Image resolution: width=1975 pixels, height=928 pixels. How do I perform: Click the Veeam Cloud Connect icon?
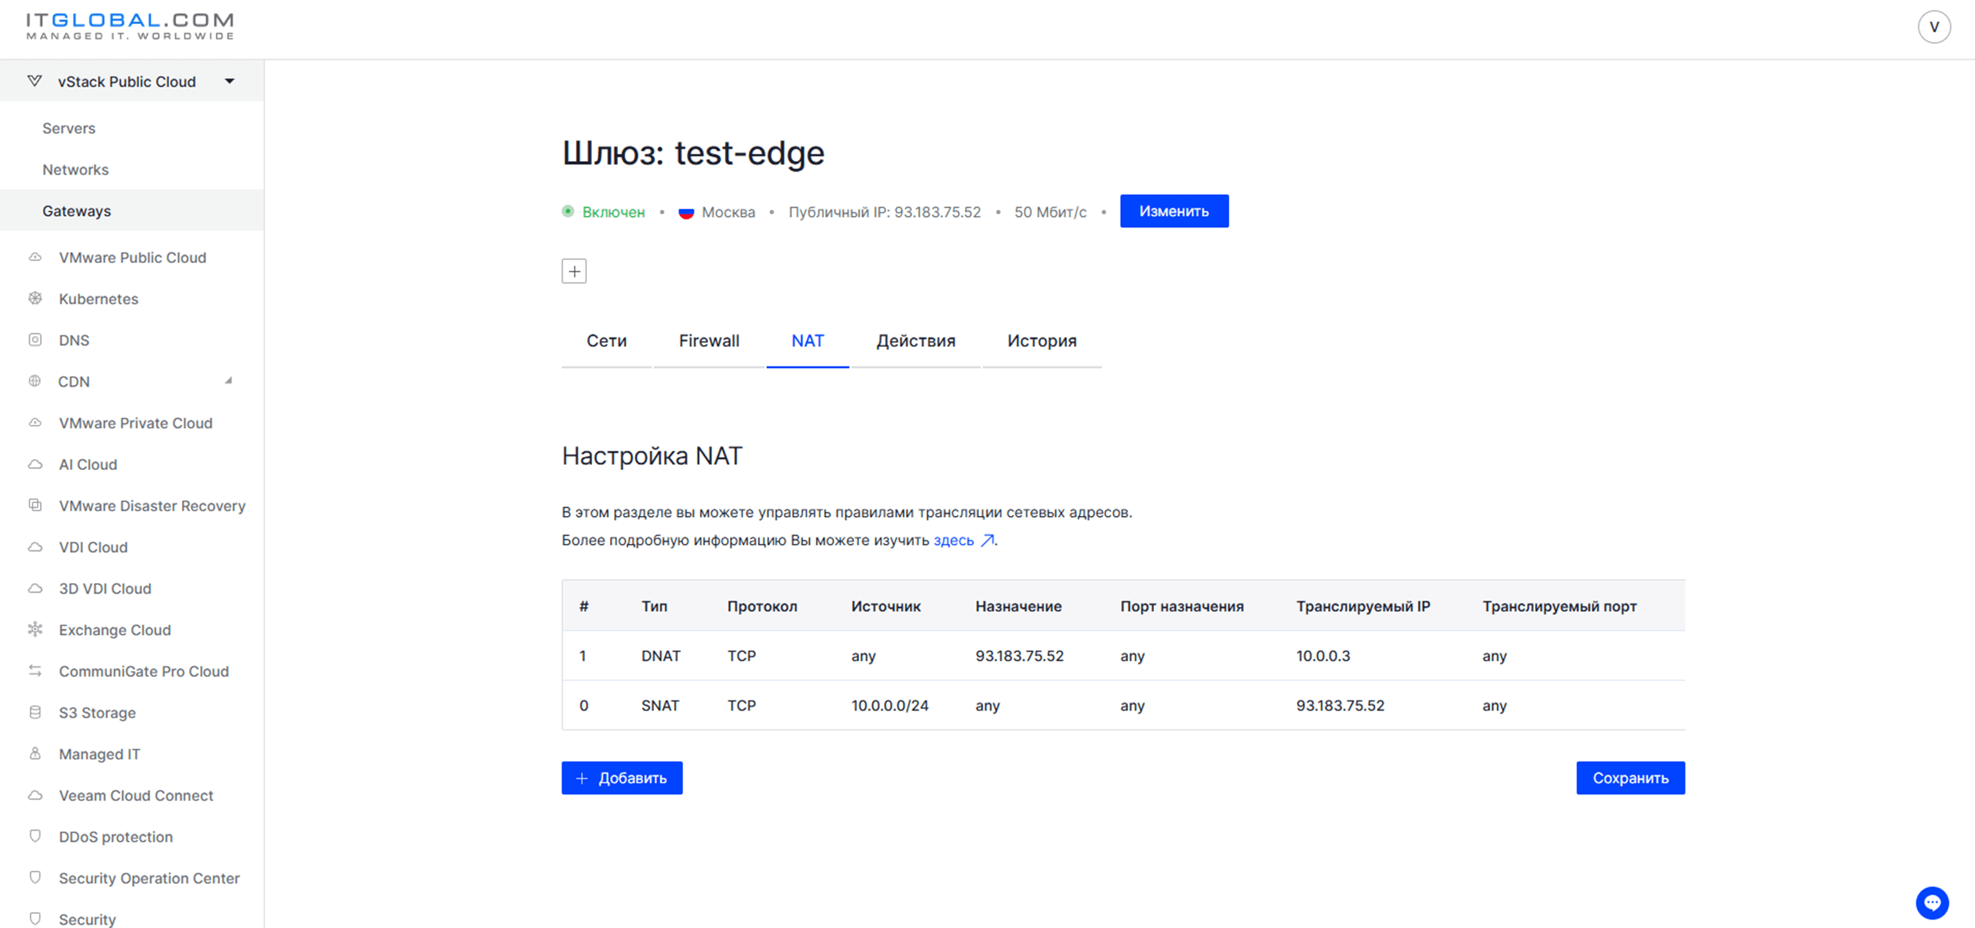(x=35, y=795)
